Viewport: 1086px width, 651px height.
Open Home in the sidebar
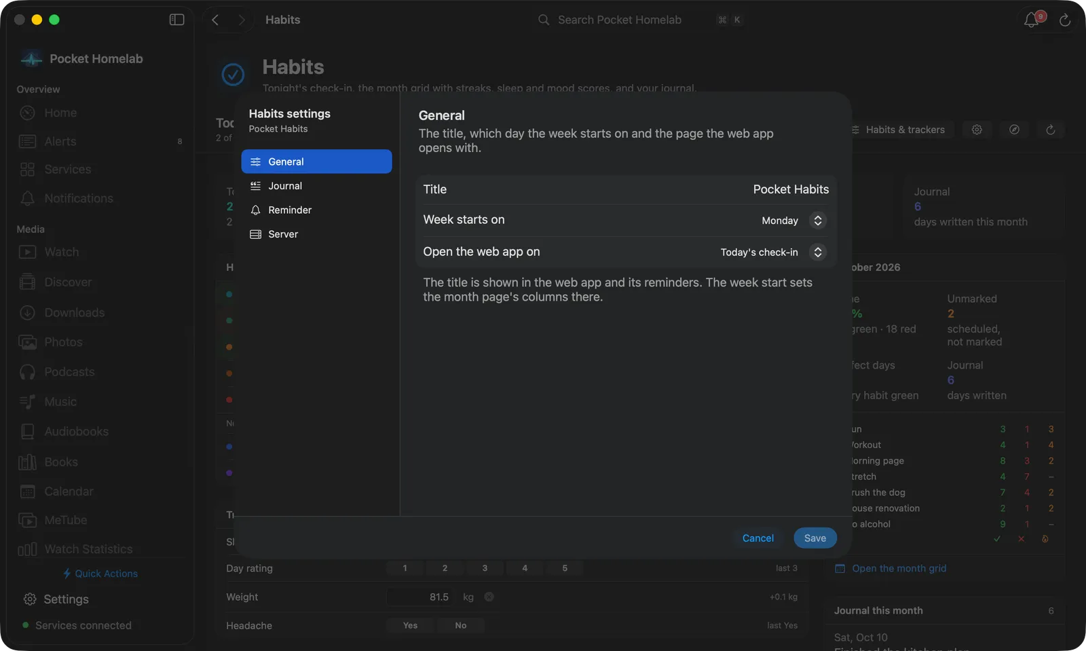[100, 113]
